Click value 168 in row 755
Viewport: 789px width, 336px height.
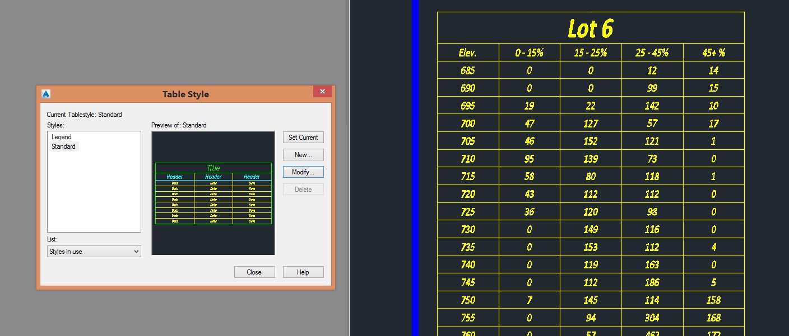pyautogui.click(x=713, y=318)
